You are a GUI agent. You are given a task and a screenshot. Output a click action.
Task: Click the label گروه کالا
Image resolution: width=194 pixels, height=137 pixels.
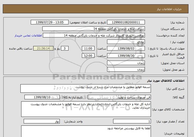coord(178,97)
